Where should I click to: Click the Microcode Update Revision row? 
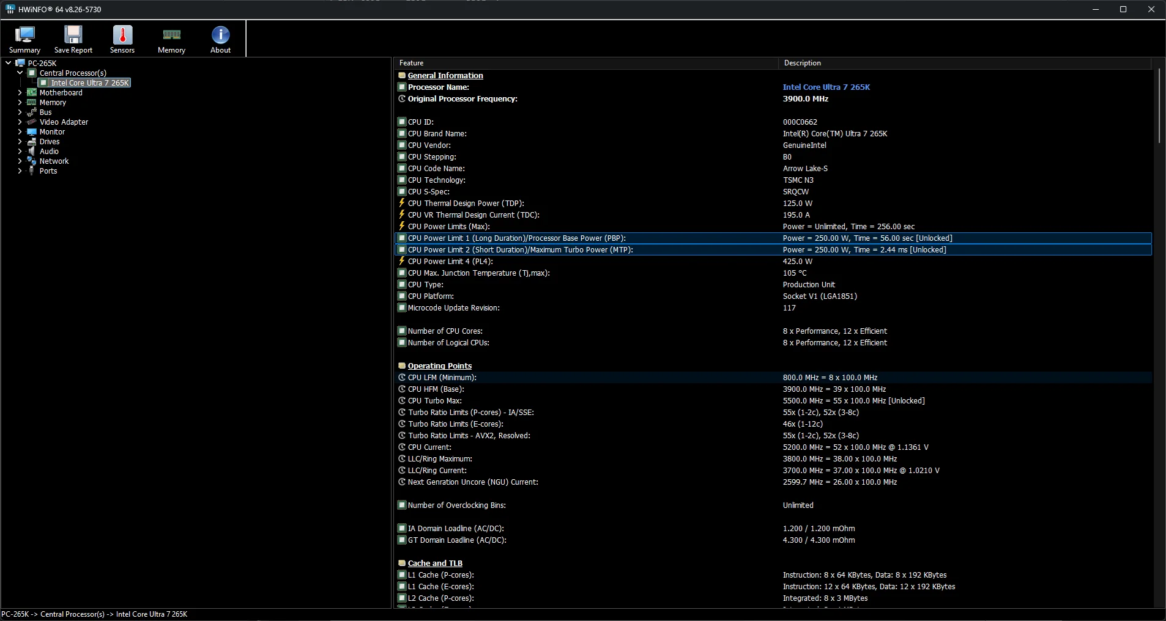(x=773, y=308)
